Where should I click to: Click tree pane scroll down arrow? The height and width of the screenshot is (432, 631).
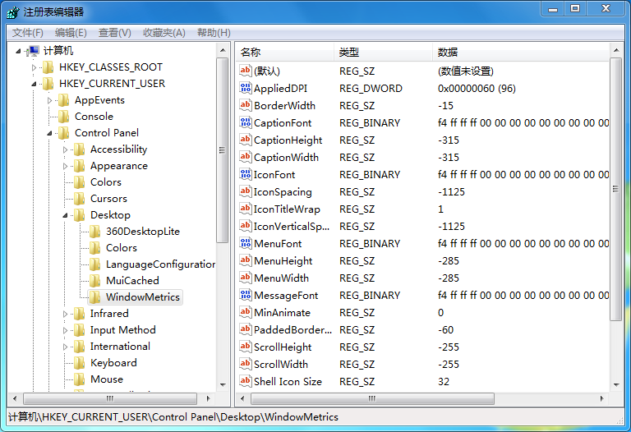223,385
